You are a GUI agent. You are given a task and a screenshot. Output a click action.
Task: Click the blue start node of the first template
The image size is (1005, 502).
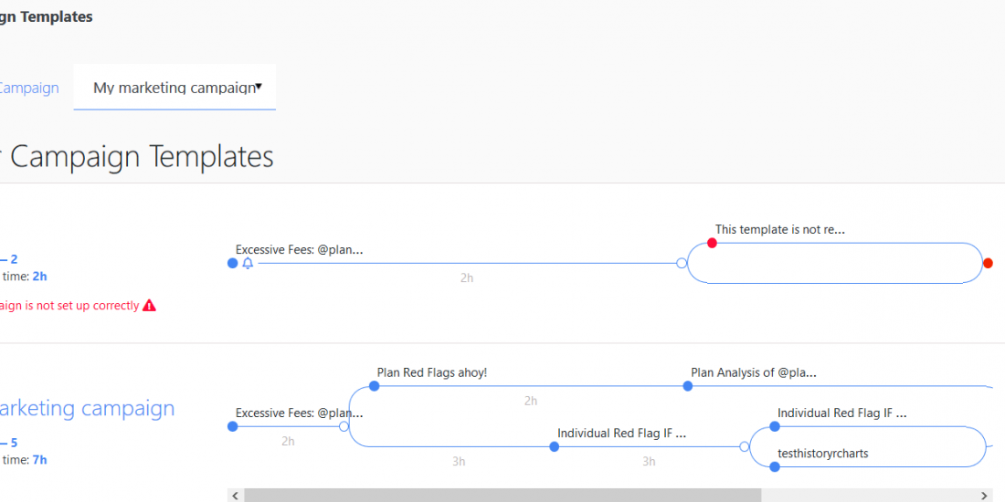[x=232, y=263]
